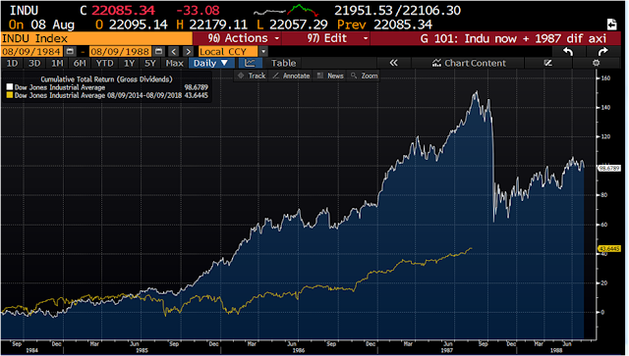Step date range forward with right arrow
The height and width of the screenshot is (356, 629).
coord(188,52)
